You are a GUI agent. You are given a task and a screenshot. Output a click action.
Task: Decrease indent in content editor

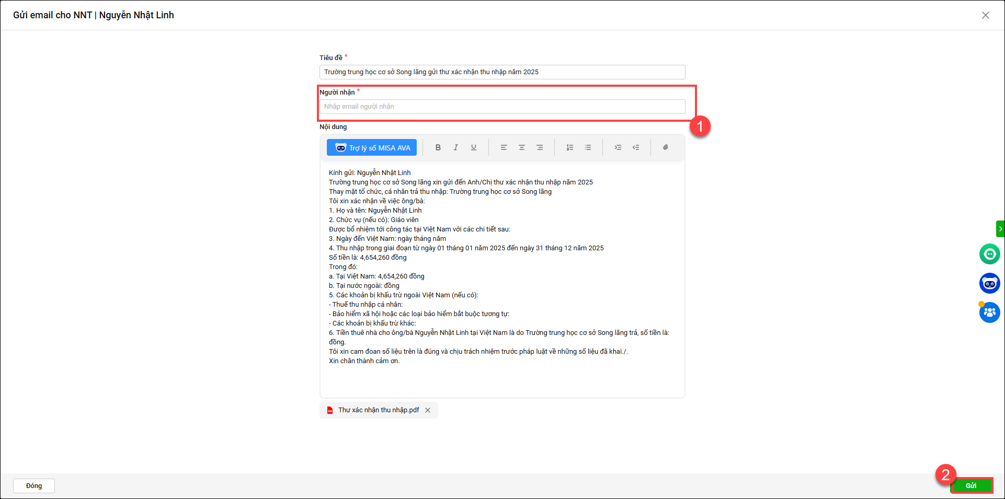(636, 147)
